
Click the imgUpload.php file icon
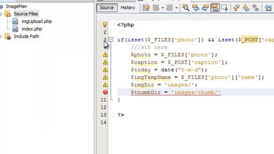pyautogui.click(x=15, y=21)
